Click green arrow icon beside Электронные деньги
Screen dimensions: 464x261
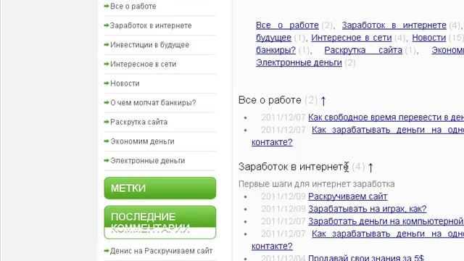(107, 161)
